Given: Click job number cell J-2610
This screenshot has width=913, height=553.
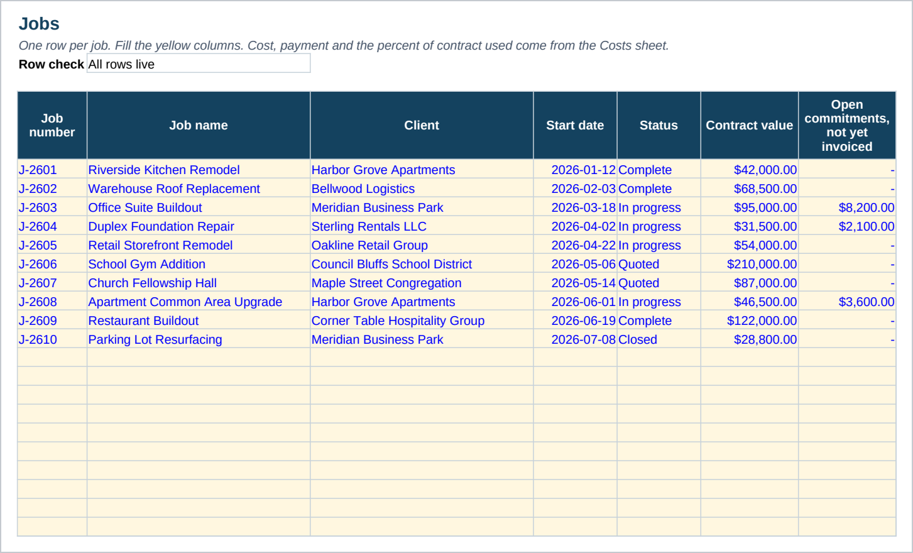Looking at the screenshot, I should pyautogui.click(x=52, y=339).
